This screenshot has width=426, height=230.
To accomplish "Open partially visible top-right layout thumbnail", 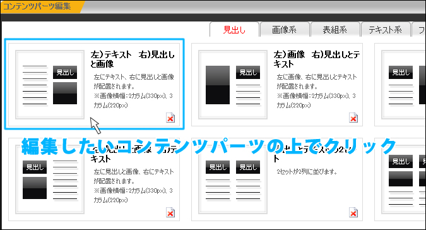I will coord(403,85).
